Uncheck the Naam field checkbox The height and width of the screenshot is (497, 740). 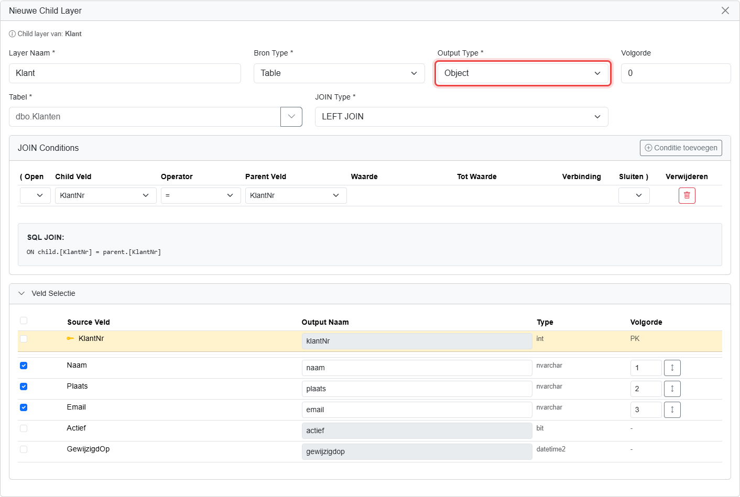pos(24,366)
